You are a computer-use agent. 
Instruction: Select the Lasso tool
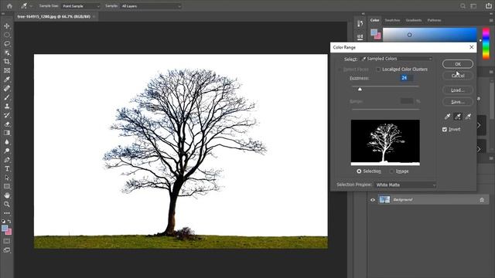pyautogui.click(x=7, y=43)
